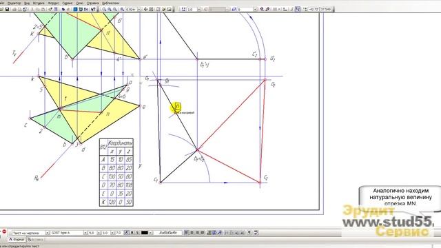Click the Координаты table header in drawing
441x248 pixels.
point(120,143)
